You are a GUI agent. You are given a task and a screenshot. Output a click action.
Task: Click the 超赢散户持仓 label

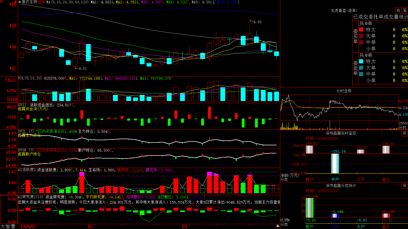pyautogui.click(x=29, y=154)
